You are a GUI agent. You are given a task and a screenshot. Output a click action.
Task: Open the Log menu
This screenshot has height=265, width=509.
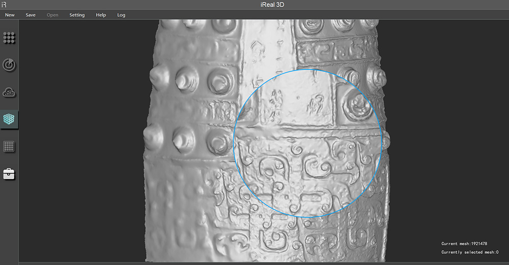pyautogui.click(x=121, y=15)
